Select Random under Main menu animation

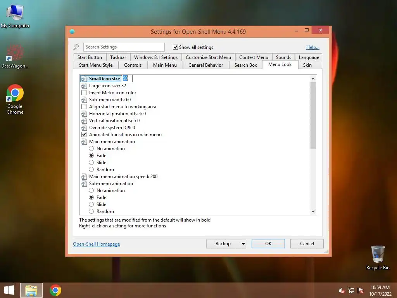91,170
